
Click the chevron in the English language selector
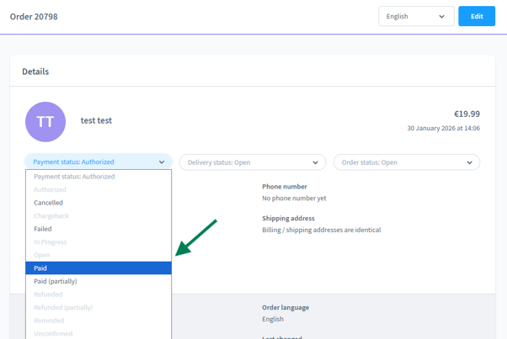[x=441, y=16]
